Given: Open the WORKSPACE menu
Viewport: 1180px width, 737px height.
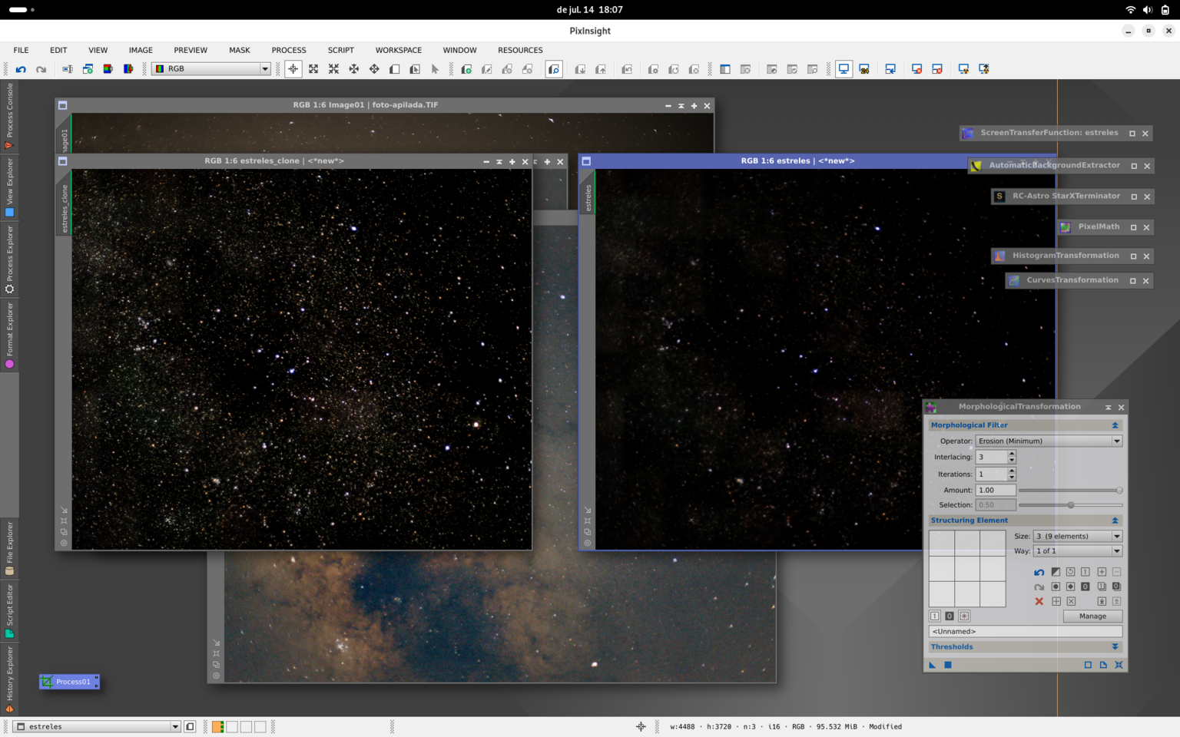Looking at the screenshot, I should 399,50.
